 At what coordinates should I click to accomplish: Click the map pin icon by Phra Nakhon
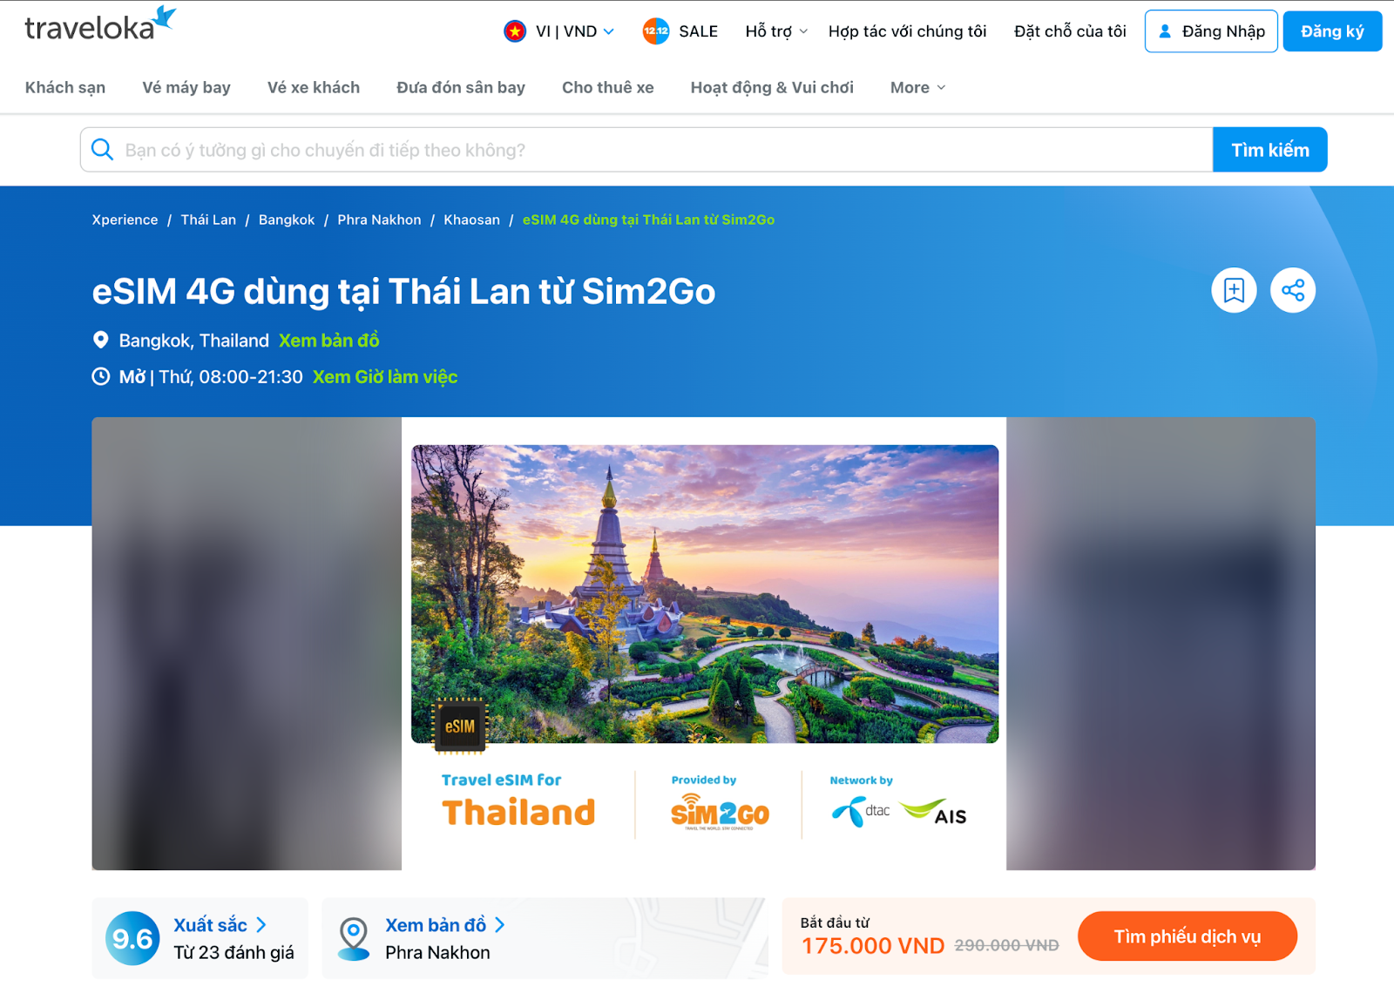coord(354,939)
